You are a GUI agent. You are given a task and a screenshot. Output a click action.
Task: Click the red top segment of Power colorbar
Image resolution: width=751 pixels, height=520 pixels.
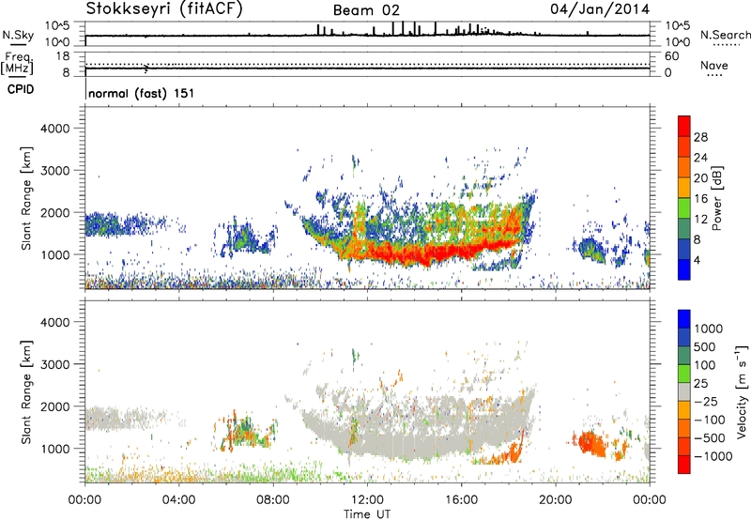click(x=684, y=126)
